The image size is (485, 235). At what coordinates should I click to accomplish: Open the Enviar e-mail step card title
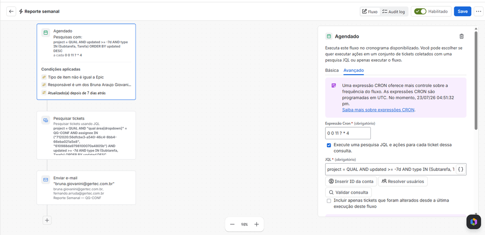pos(65,178)
